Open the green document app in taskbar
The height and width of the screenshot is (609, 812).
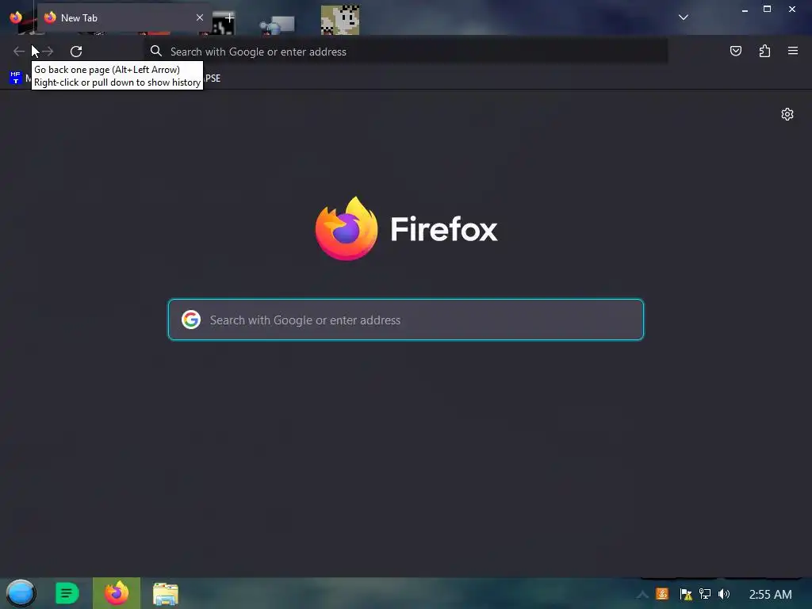point(67,593)
